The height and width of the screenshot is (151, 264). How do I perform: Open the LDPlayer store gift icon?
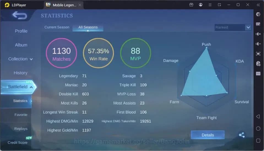pyautogui.click(x=191, y=5)
